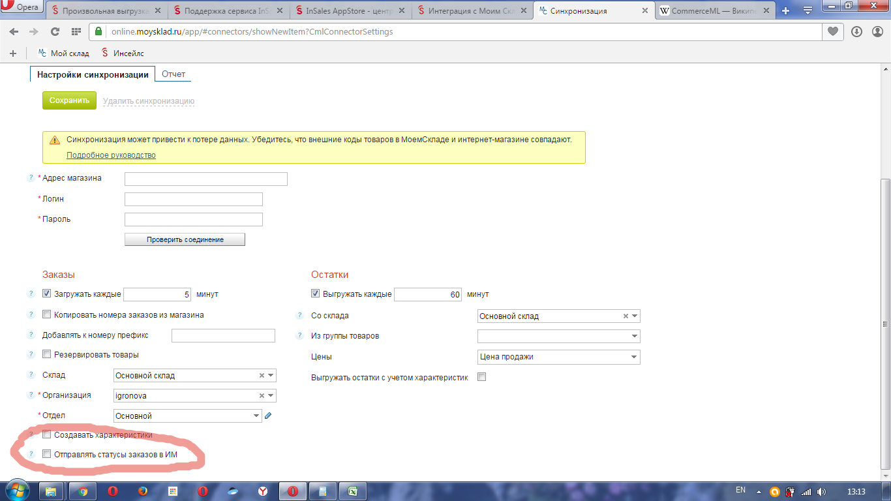The image size is (891, 501).
Task: Show help next to Загружать каждые
Action: [30, 294]
